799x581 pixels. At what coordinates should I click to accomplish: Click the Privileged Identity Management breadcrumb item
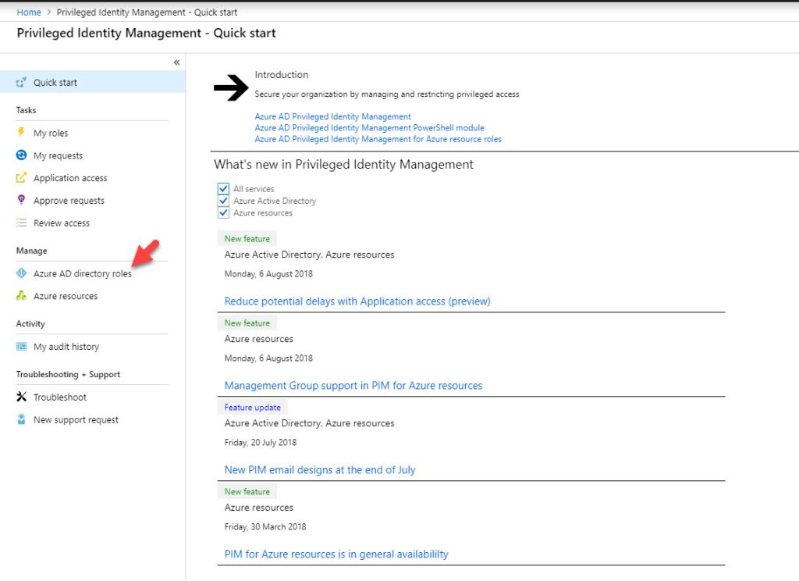(x=147, y=12)
